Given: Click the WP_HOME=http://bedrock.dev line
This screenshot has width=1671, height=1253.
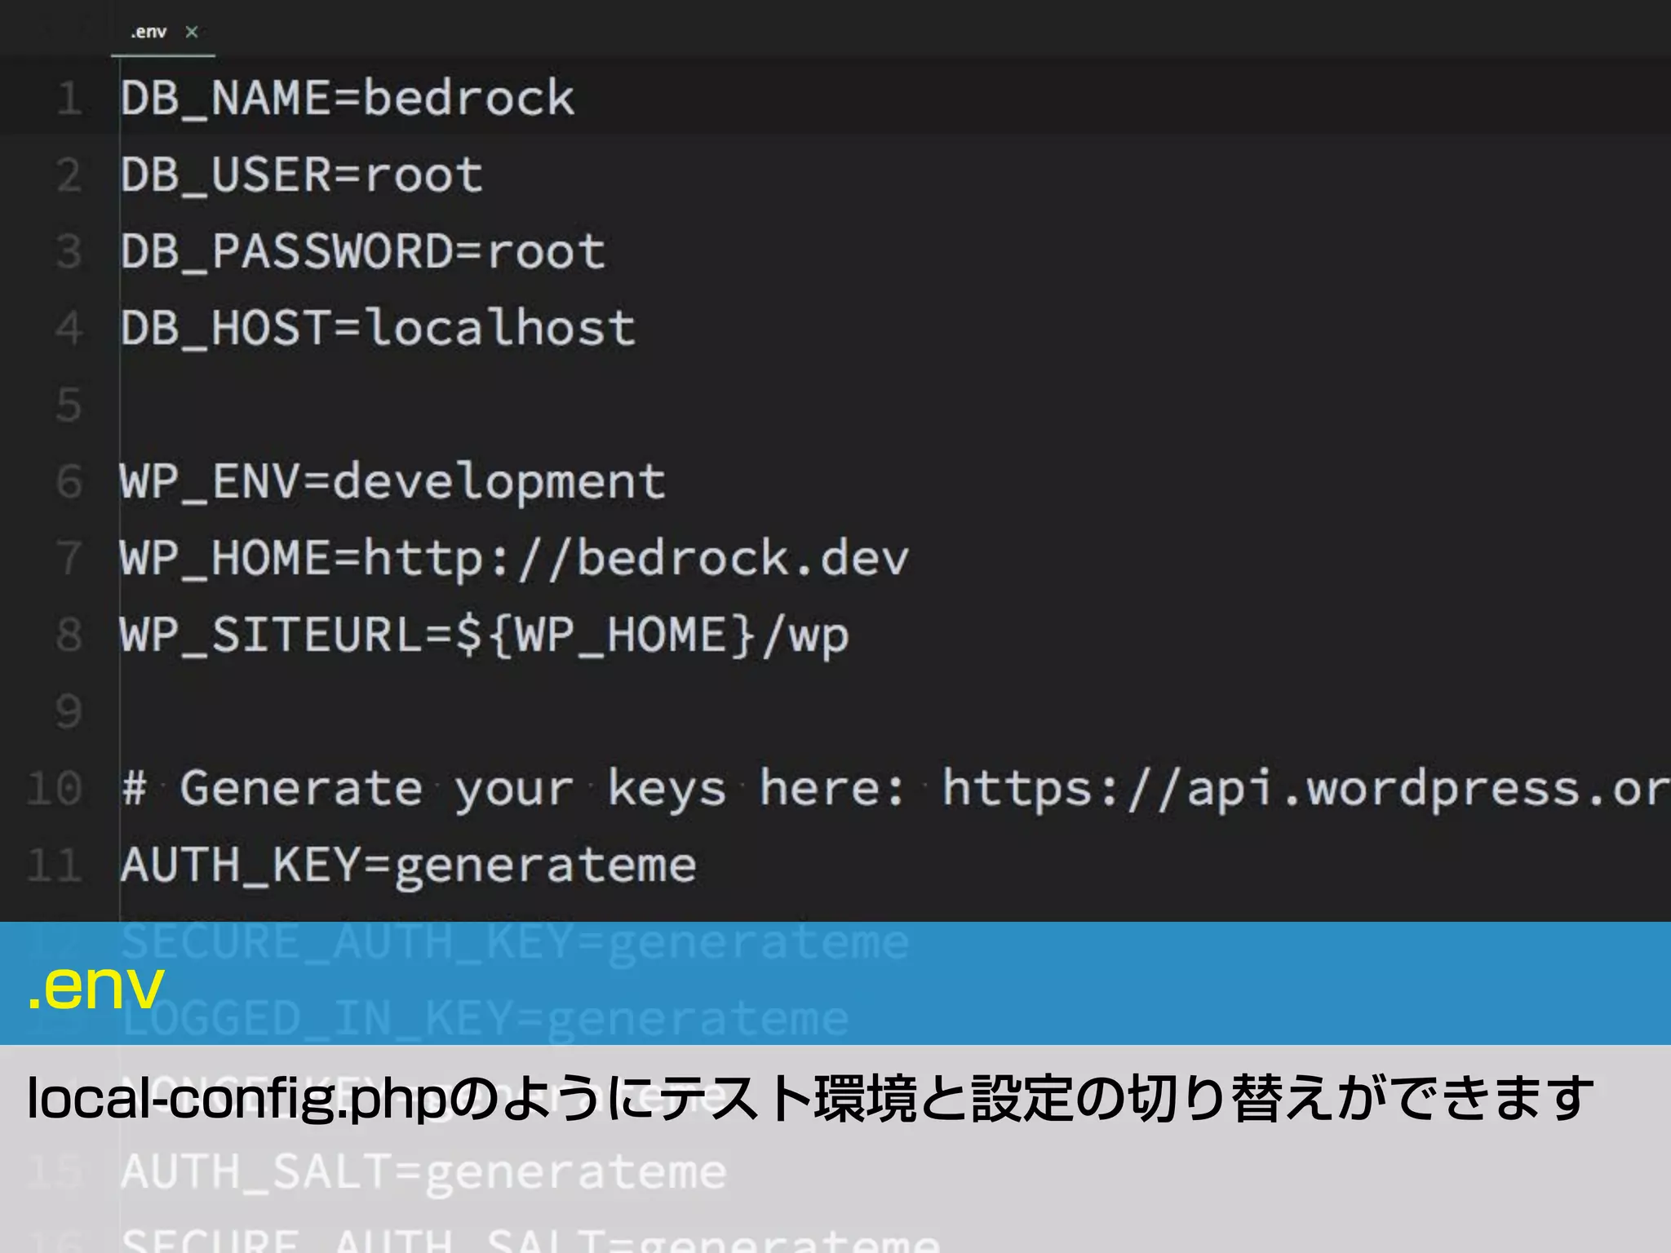Looking at the screenshot, I should [514, 559].
